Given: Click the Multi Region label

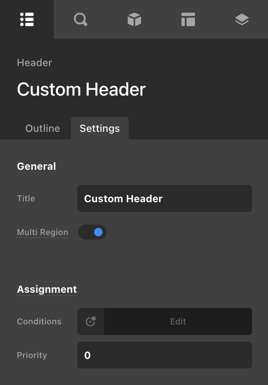Looking at the screenshot, I should coord(42,232).
